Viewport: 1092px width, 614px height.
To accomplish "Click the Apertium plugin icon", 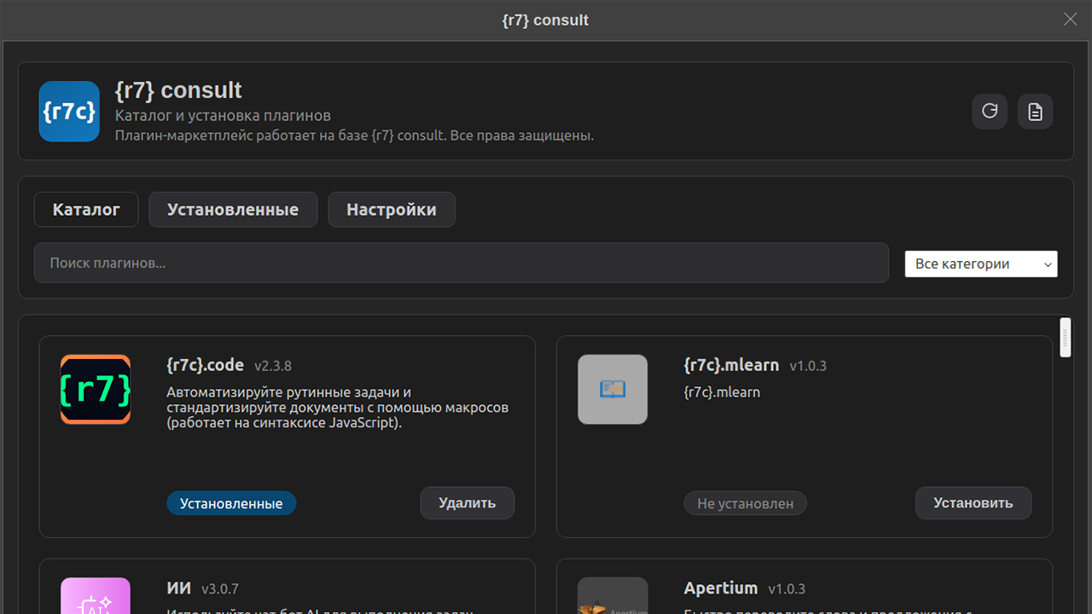I will click(x=613, y=597).
